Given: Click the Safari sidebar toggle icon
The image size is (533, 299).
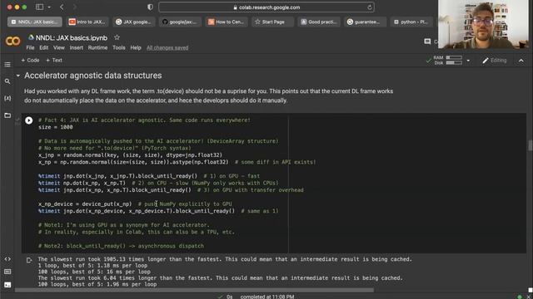Looking at the screenshot, I should pos(39,7).
